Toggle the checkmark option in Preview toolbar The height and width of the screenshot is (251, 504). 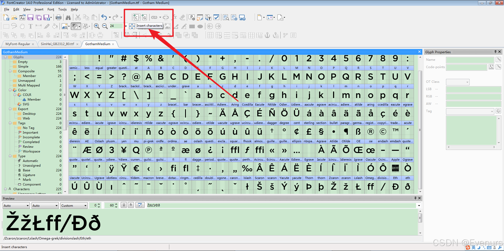[140, 205]
